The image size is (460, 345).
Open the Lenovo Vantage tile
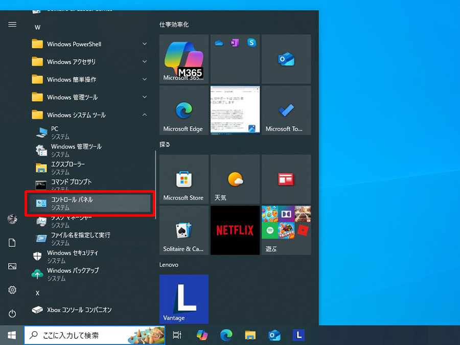point(184,299)
